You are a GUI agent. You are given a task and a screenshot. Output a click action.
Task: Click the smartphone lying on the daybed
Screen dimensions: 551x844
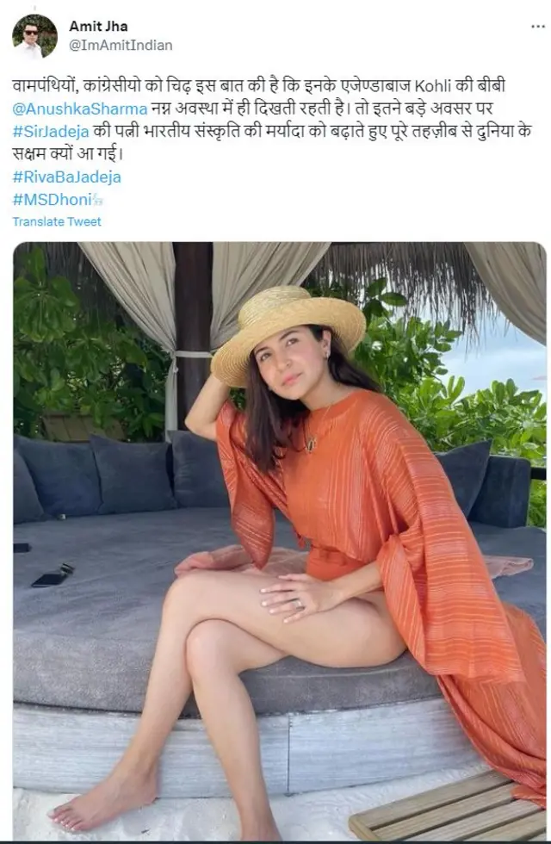[53, 576]
